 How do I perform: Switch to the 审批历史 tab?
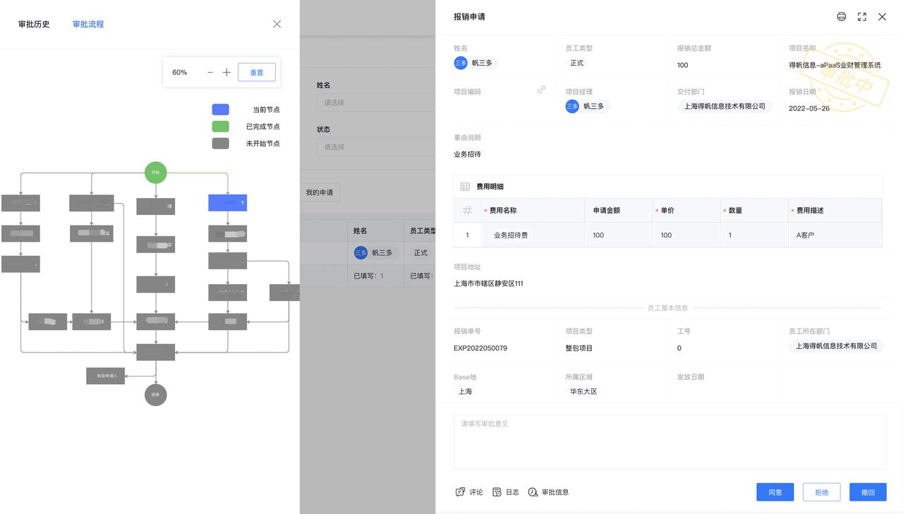pyautogui.click(x=34, y=24)
